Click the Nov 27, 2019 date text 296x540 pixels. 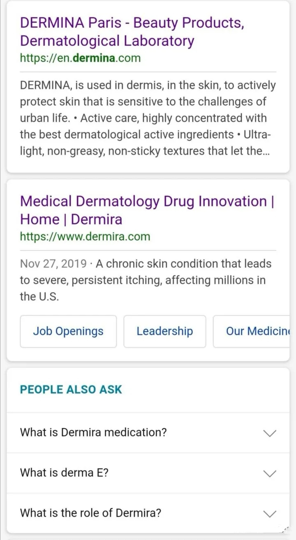53,264
